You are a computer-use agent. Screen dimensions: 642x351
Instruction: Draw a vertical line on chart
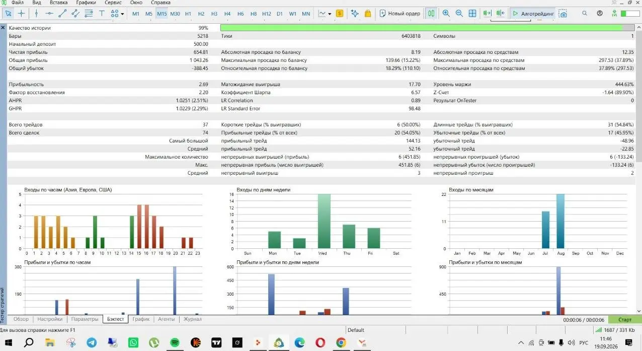coord(36,14)
